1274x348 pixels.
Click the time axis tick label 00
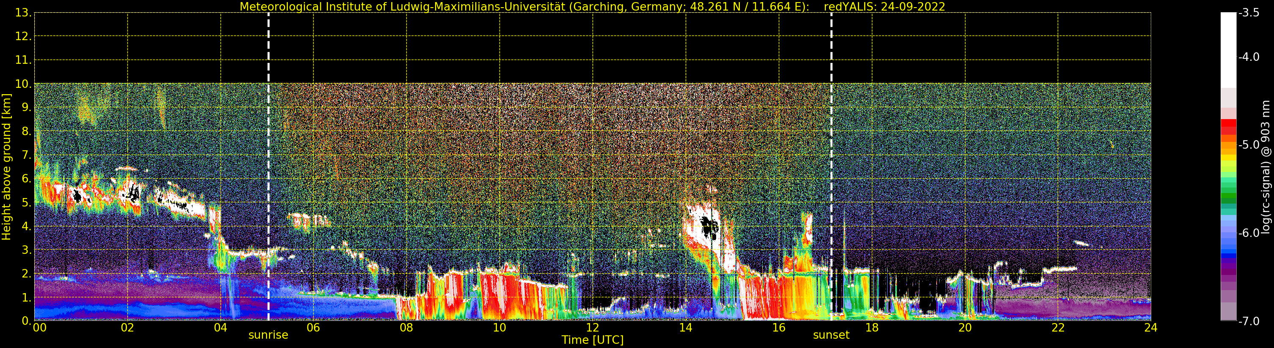[x=39, y=328]
